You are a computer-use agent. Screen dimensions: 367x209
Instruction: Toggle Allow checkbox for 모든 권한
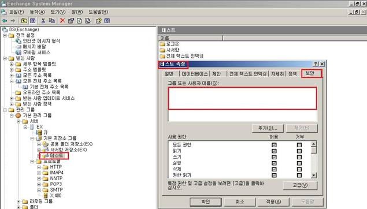(274, 145)
